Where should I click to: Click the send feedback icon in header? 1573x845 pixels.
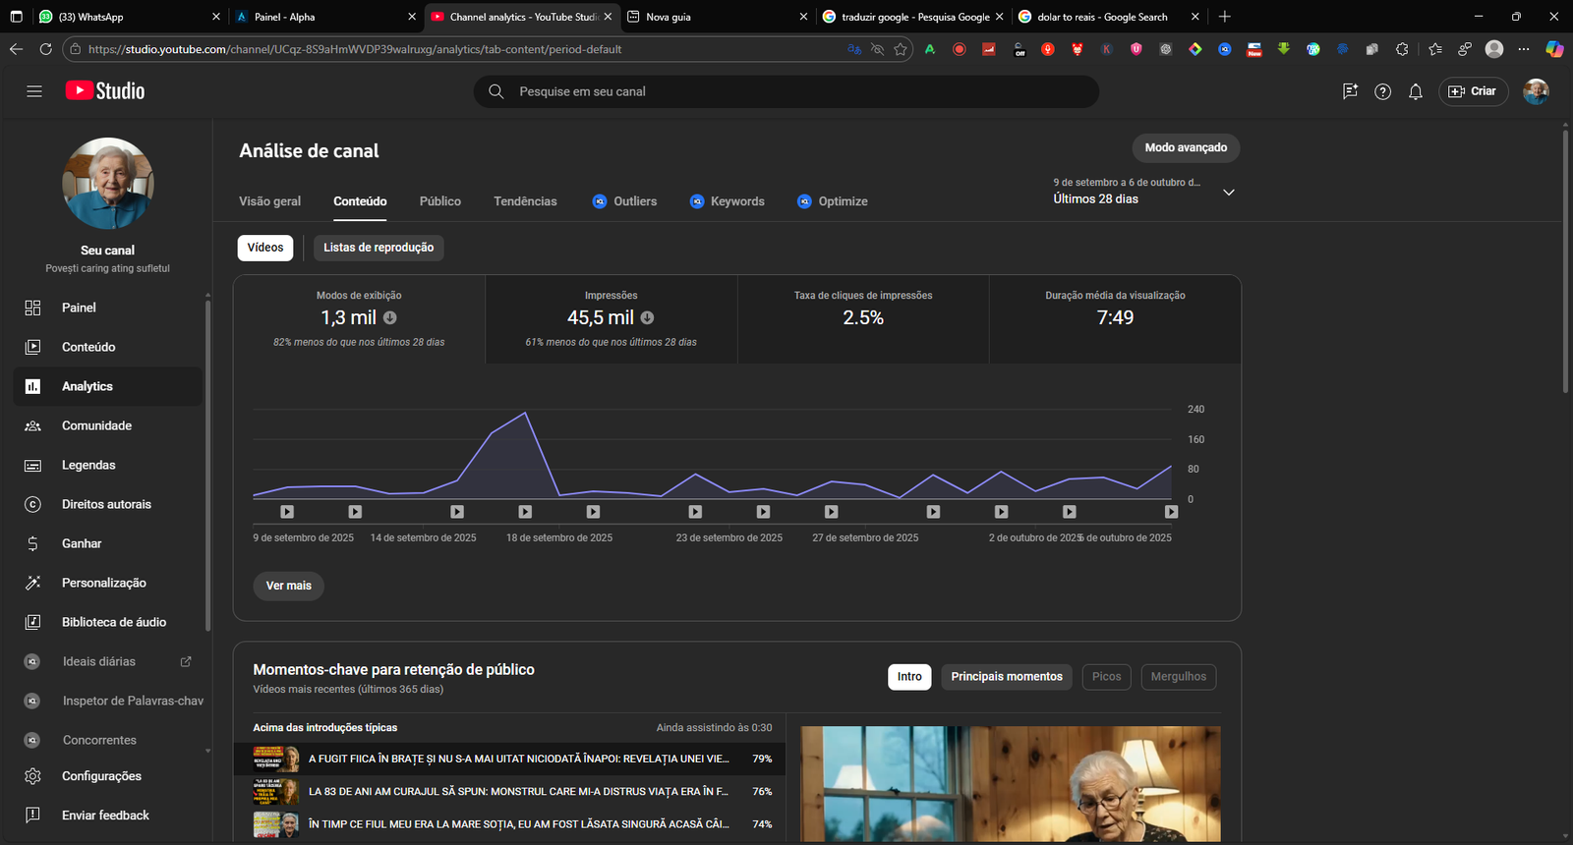(x=1350, y=91)
